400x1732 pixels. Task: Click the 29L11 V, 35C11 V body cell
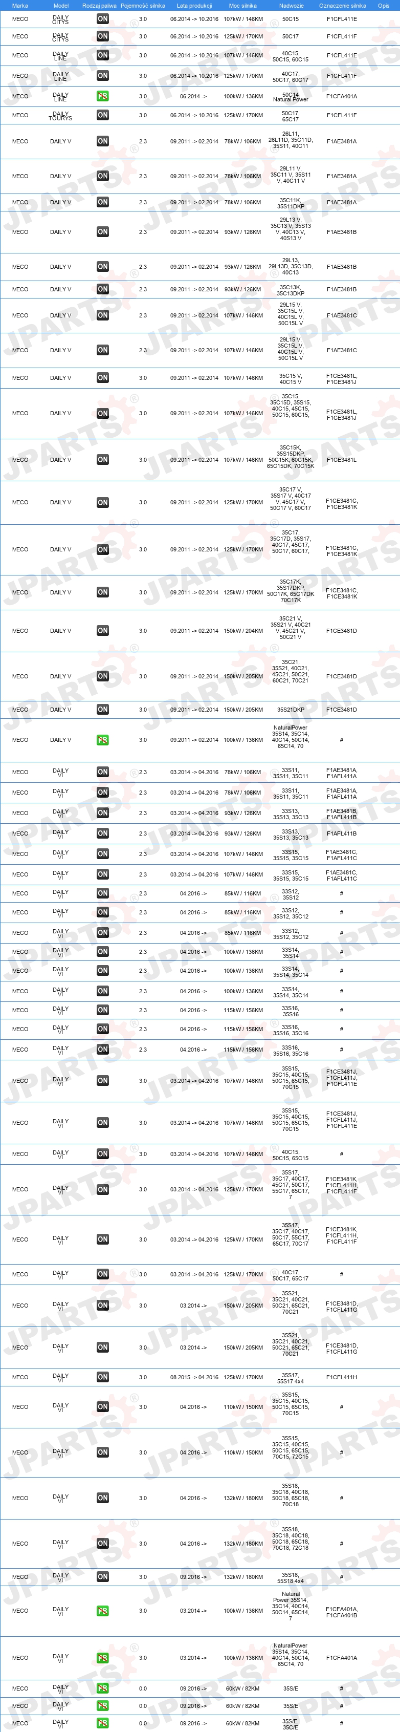[291, 175]
